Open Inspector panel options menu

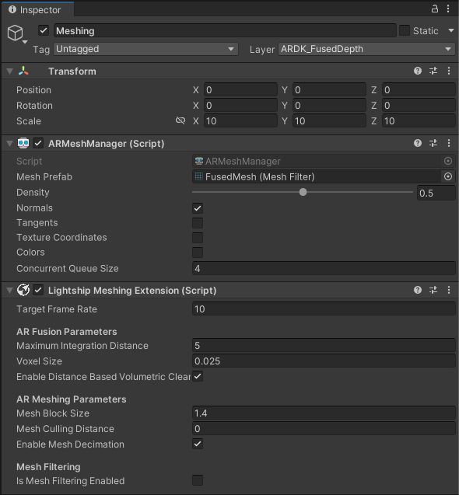448,9
